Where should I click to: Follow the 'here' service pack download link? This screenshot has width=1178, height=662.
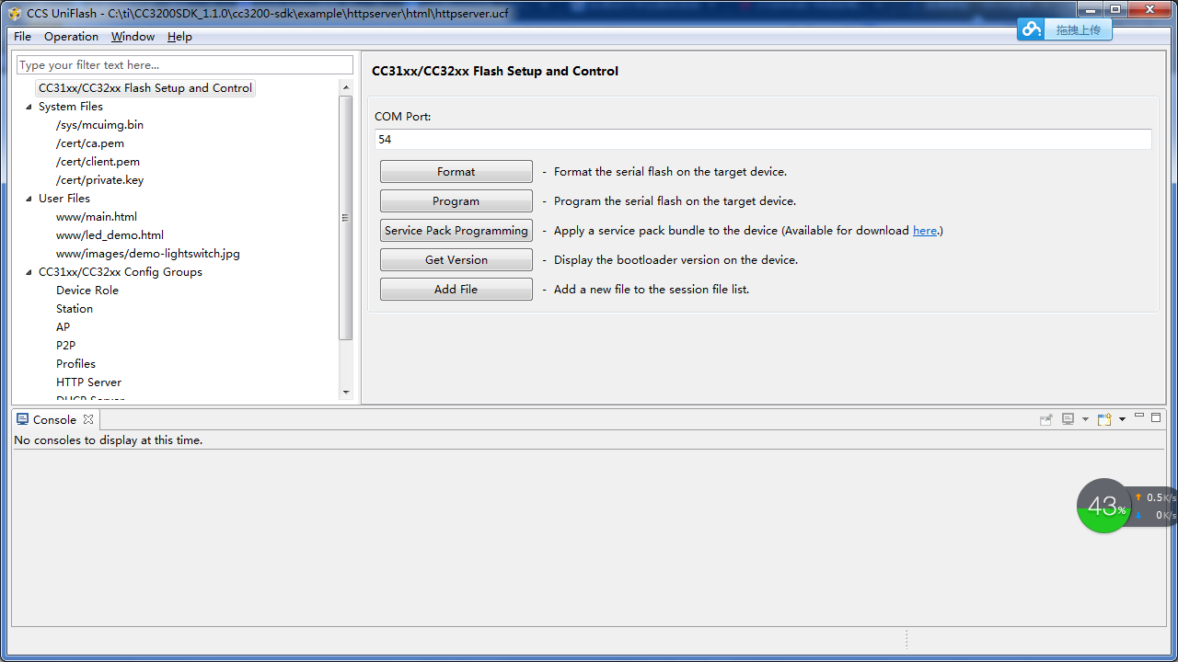click(x=925, y=231)
